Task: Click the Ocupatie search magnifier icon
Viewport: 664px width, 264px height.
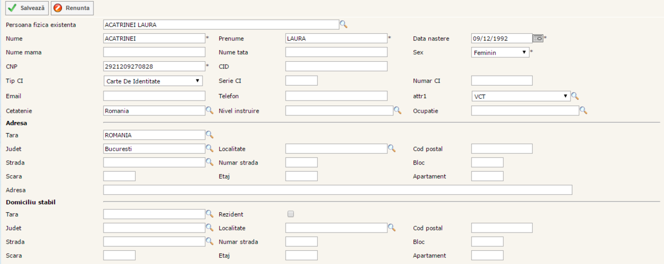Action: coord(583,110)
